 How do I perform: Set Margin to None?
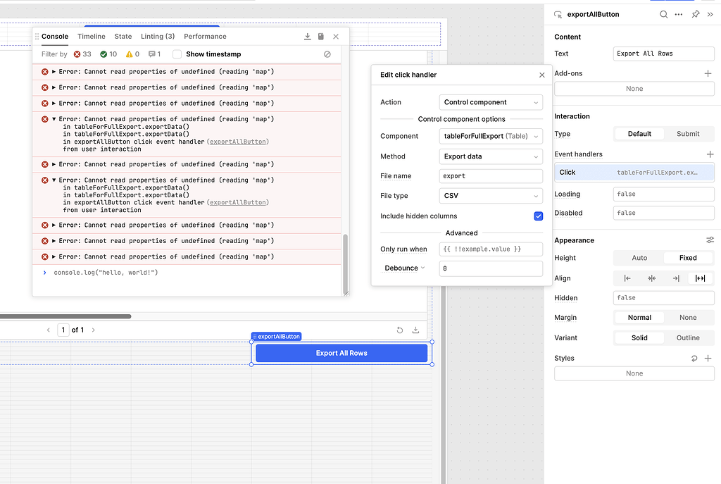click(688, 318)
